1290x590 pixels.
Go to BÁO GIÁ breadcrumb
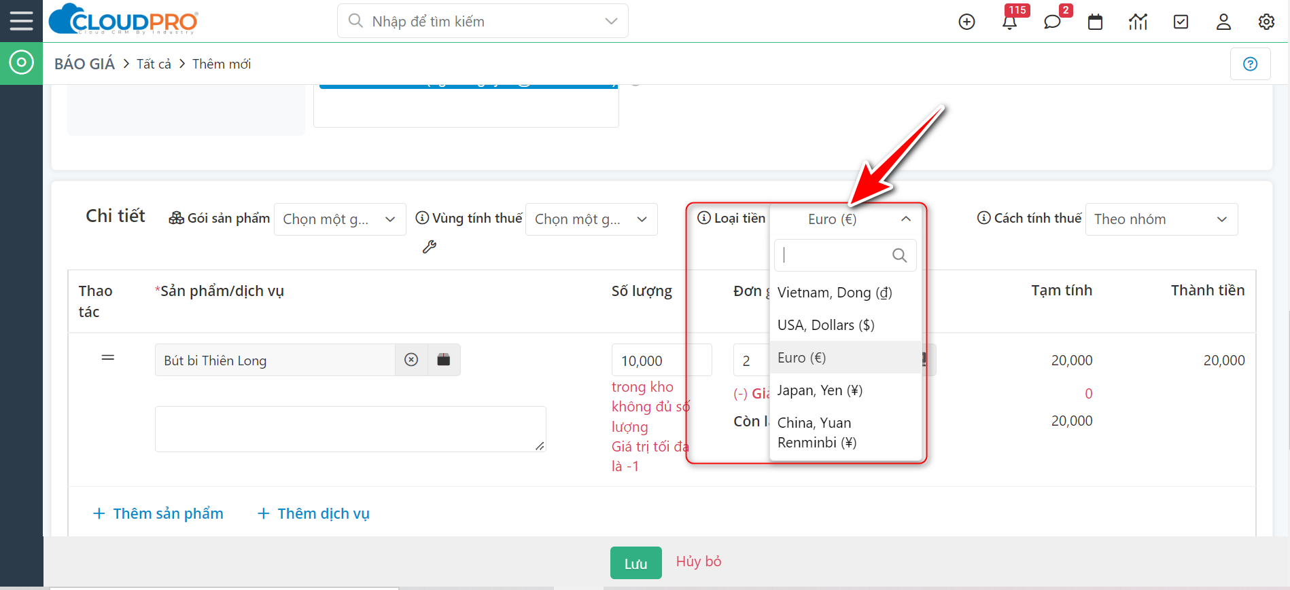[x=85, y=64]
